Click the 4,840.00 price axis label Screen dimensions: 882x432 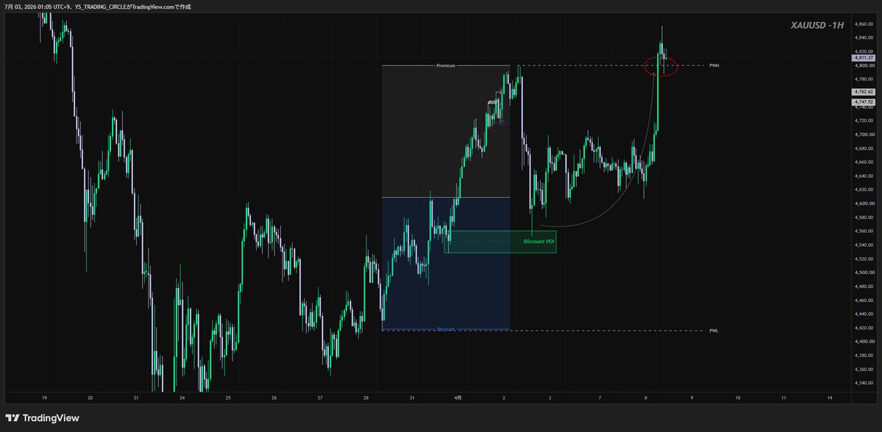tap(864, 38)
